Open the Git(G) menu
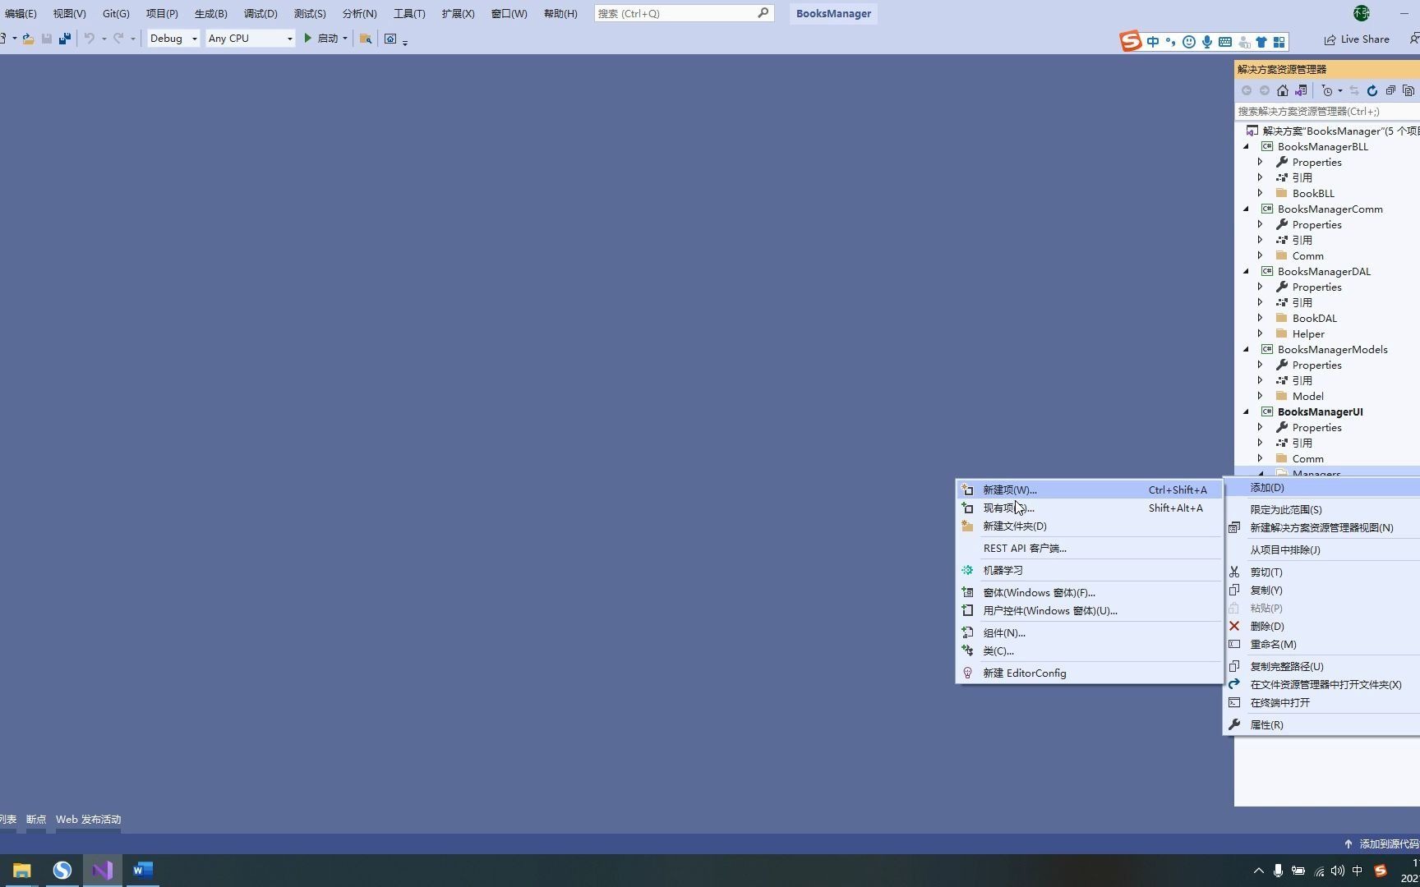The width and height of the screenshot is (1420, 887). coord(116,13)
